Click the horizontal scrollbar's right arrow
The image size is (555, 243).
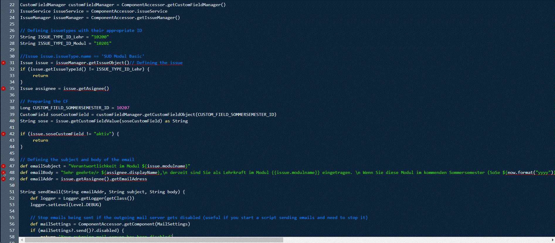(552, 240)
